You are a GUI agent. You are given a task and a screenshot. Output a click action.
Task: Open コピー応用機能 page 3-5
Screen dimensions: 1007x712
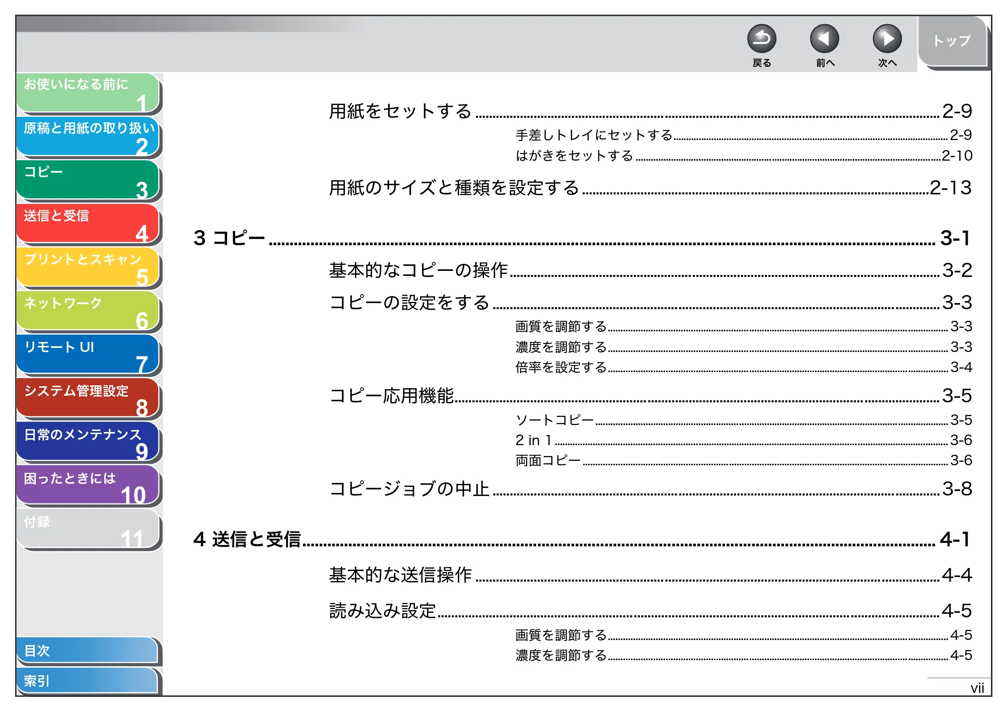point(650,396)
